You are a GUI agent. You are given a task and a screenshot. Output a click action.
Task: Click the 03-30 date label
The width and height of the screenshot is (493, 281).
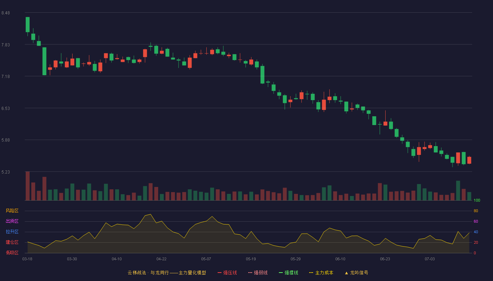pos(72,259)
